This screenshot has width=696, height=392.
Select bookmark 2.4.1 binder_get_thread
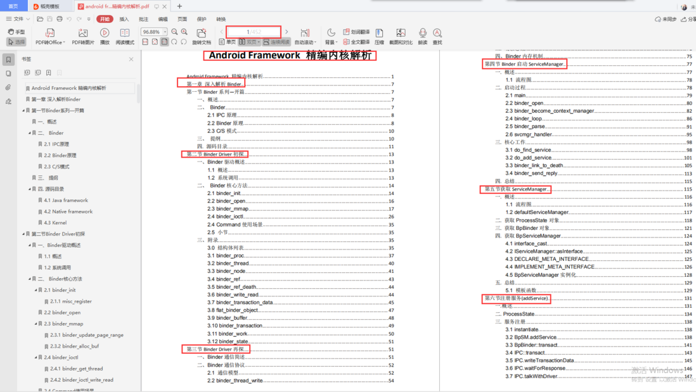click(76, 369)
